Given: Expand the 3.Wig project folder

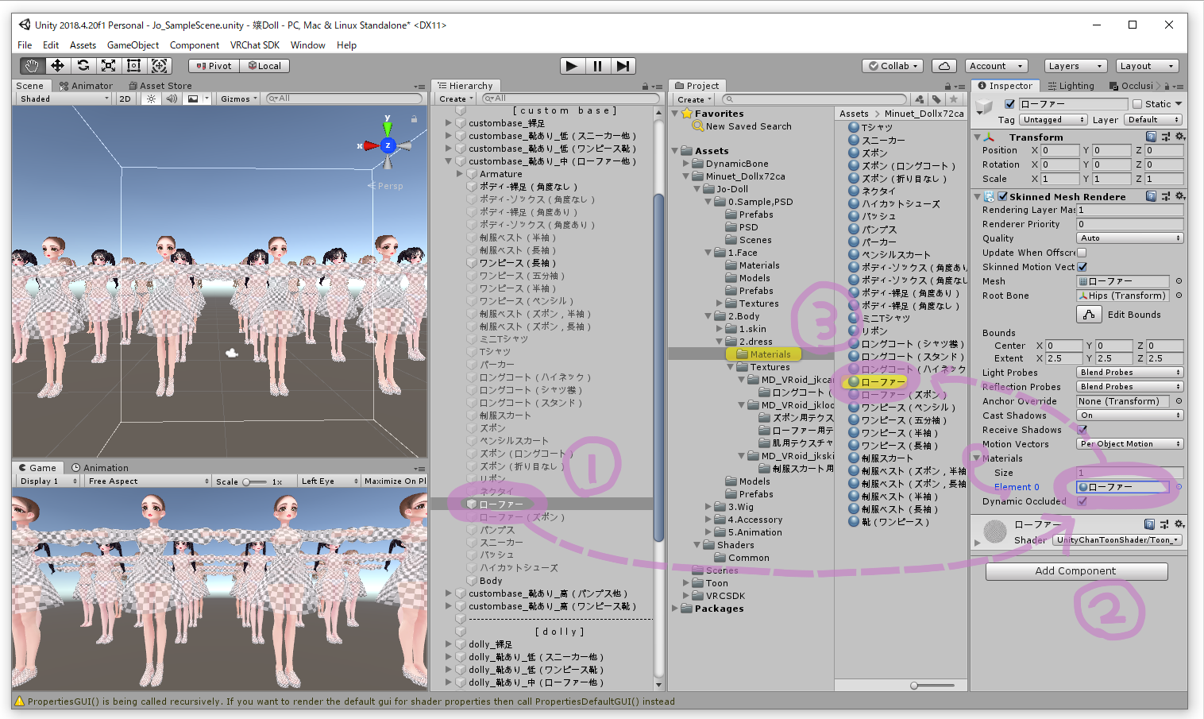Looking at the screenshot, I should pyautogui.click(x=708, y=507).
